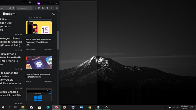Image resolution: width=196 pixels, height=110 pixels.
Task: Launch Microsoft Edge from the taskbar
Action: click(x=48, y=107)
